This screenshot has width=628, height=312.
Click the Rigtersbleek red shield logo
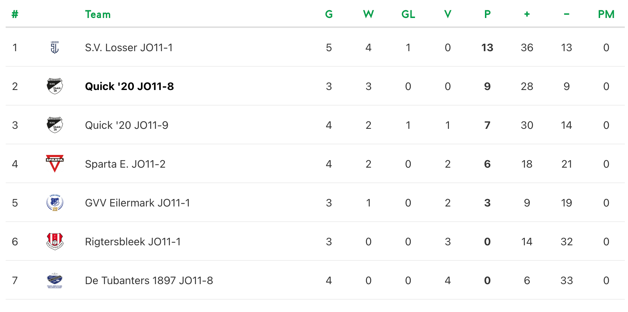[x=55, y=241]
